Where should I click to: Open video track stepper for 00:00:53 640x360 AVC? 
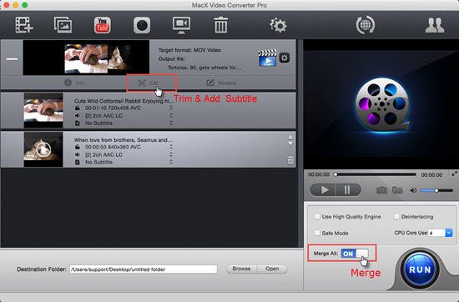pyautogui.click(x=171, y=147)
